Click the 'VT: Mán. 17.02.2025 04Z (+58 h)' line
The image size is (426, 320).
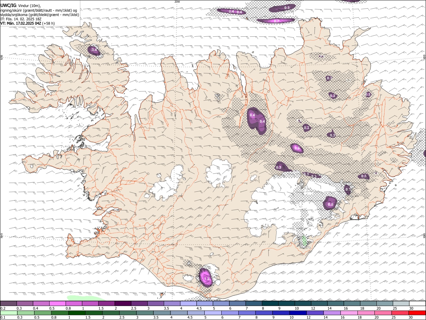(x=28, y=23)
